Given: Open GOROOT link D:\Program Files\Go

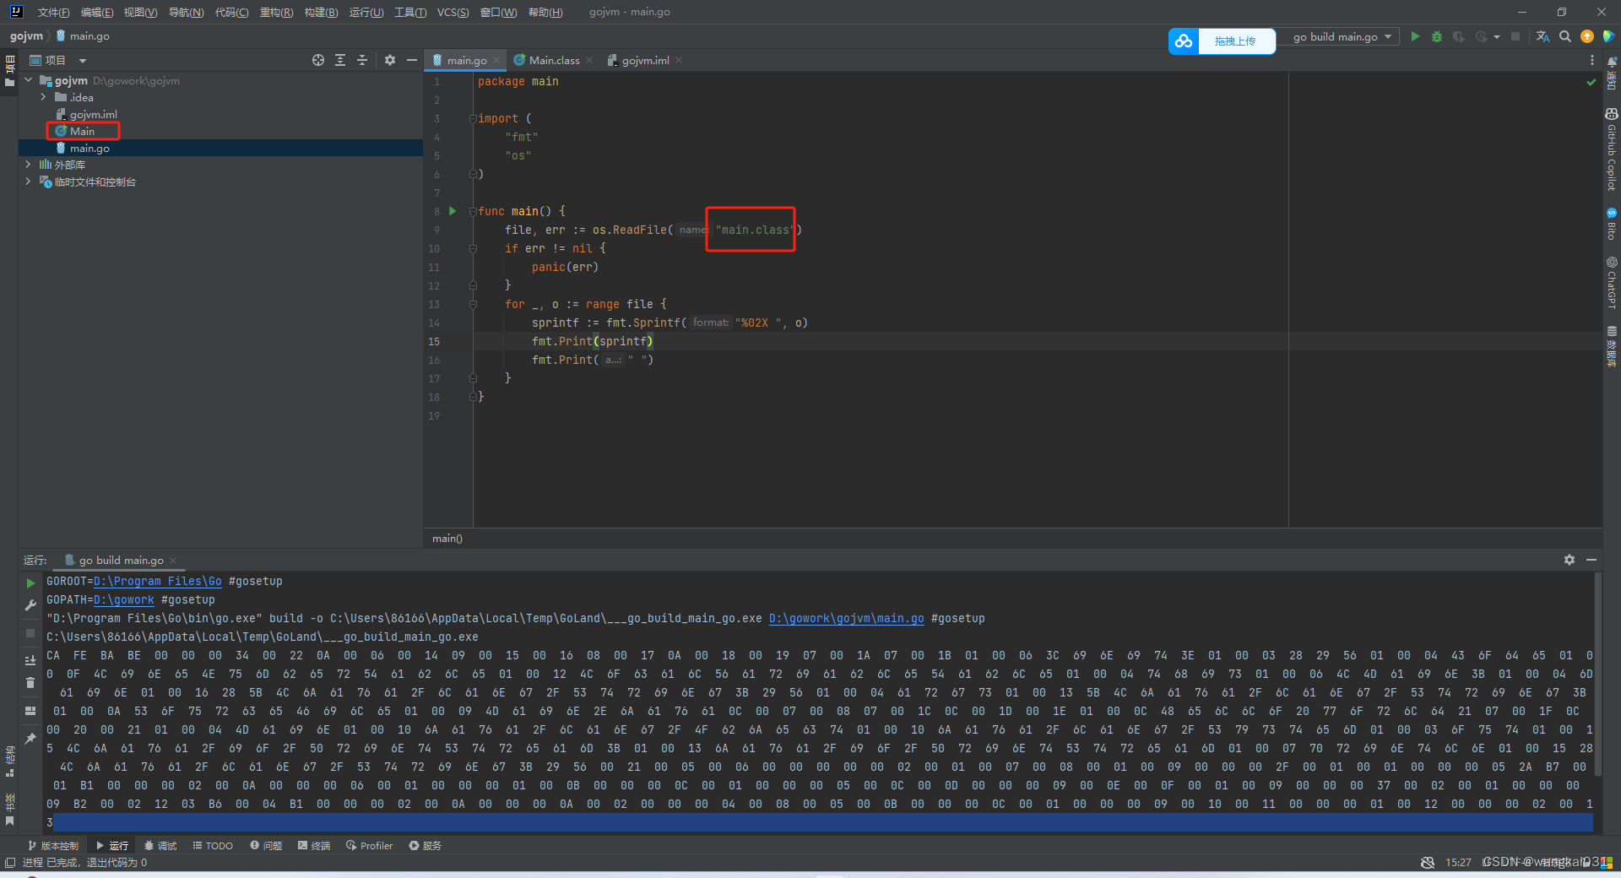Looking at the screenshot, I should click(x=158, y=581).
